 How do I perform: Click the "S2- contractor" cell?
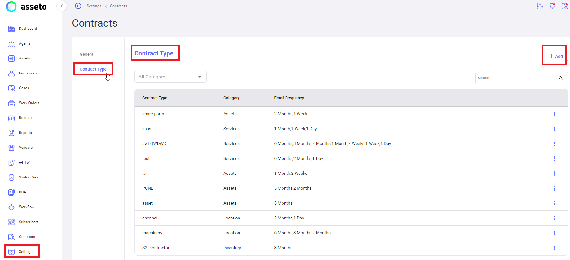coord(156,248)
